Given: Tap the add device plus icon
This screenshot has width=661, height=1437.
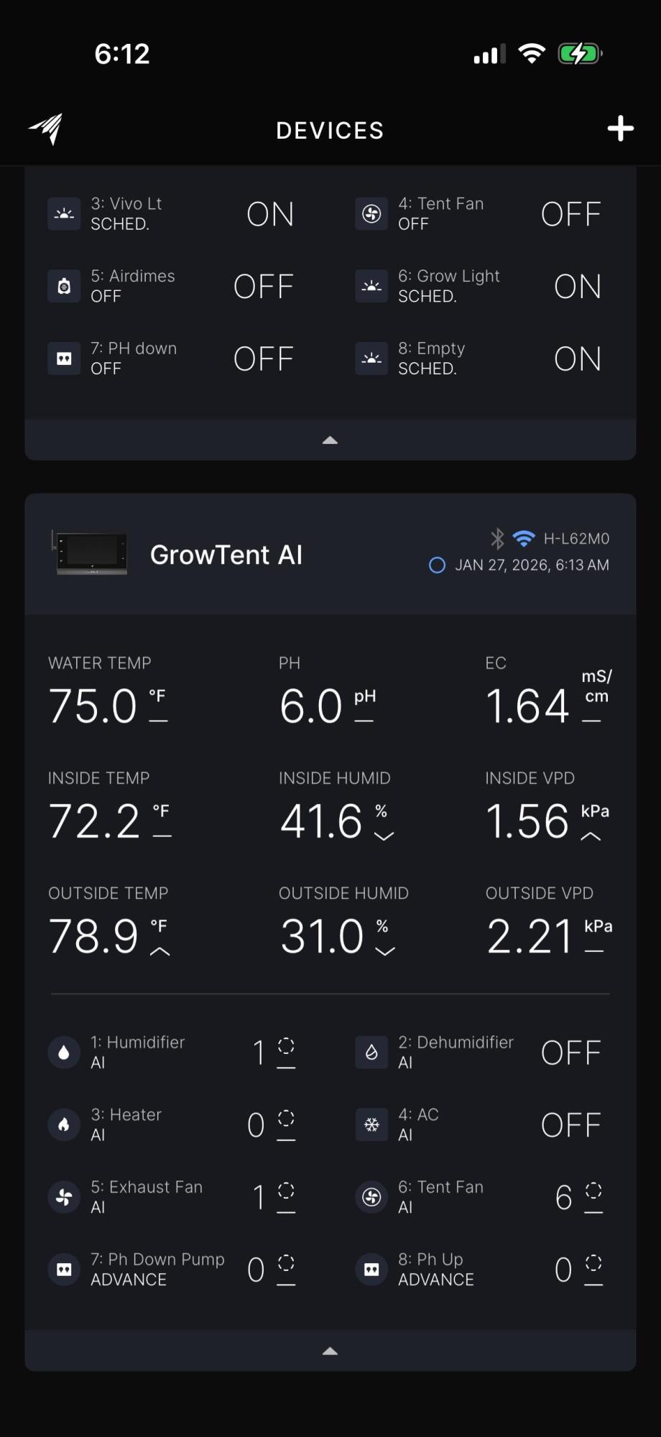Looking at the screenshot, I should tap(620, 129).
